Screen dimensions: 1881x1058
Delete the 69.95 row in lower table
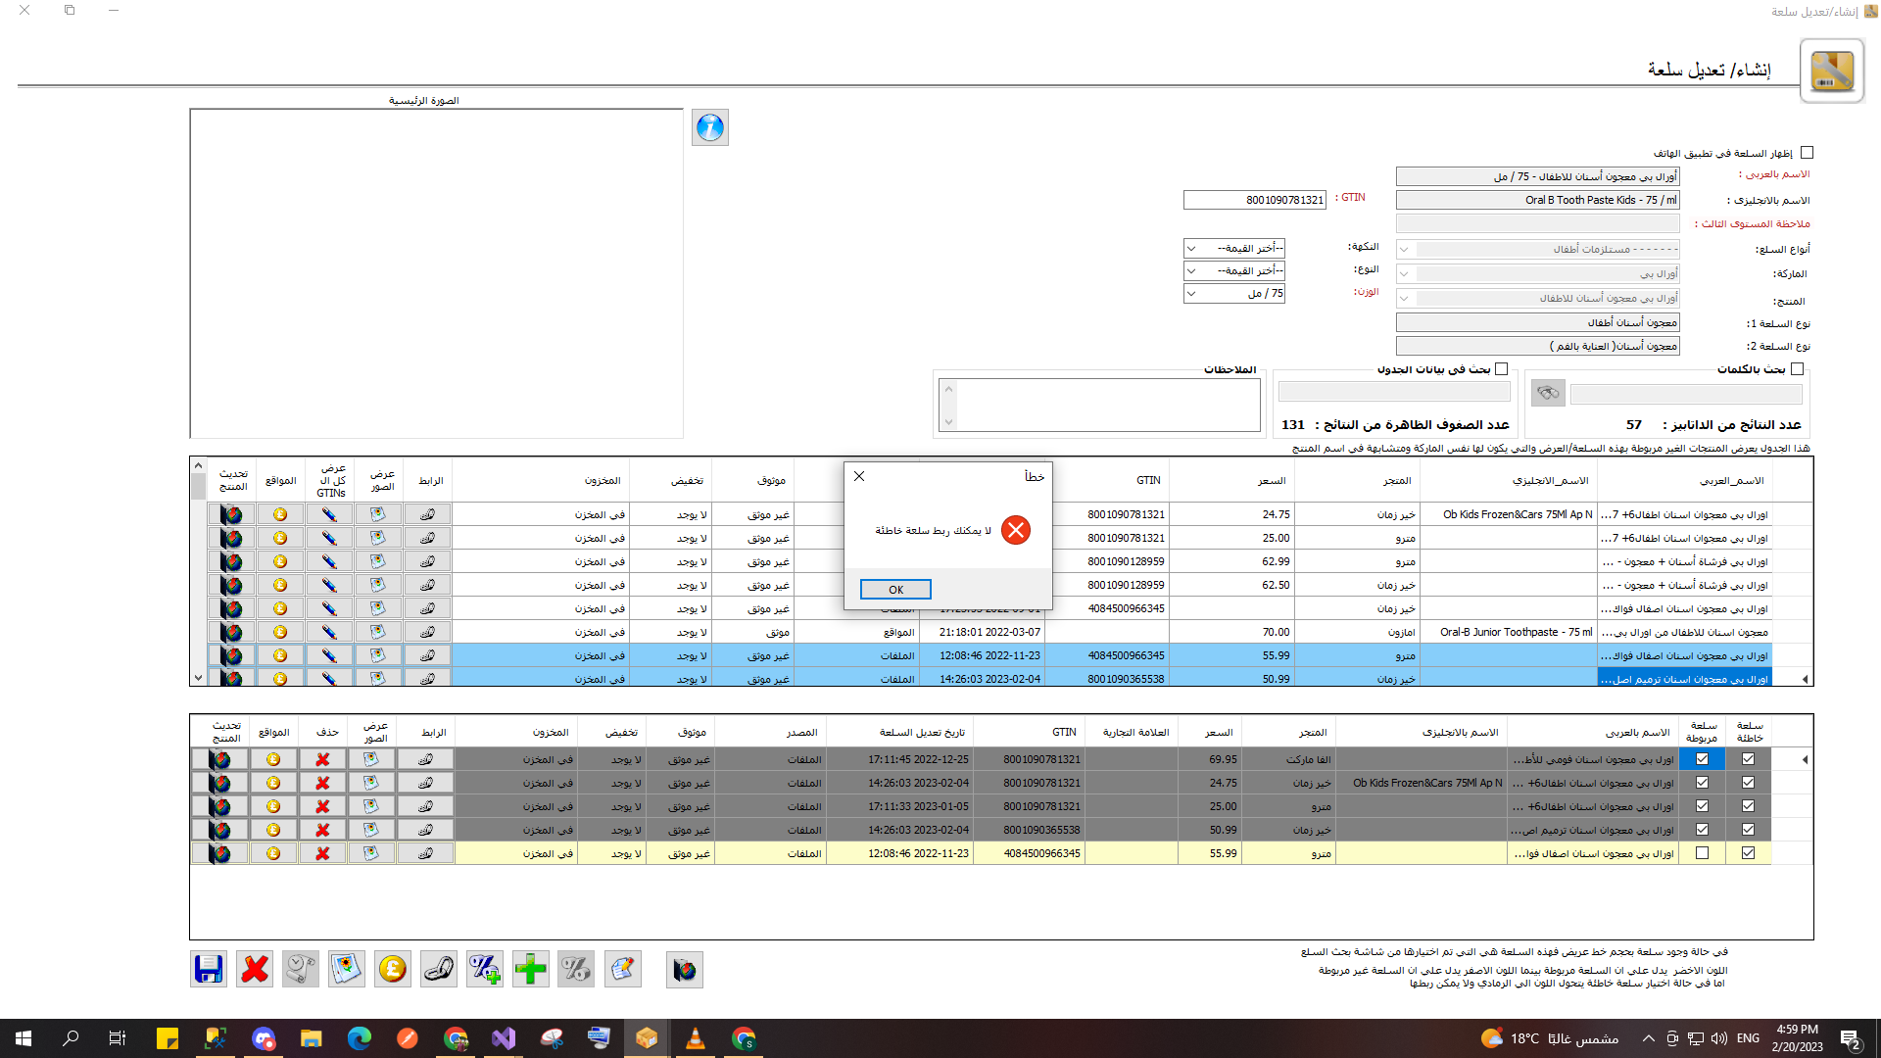coord(322,759)
